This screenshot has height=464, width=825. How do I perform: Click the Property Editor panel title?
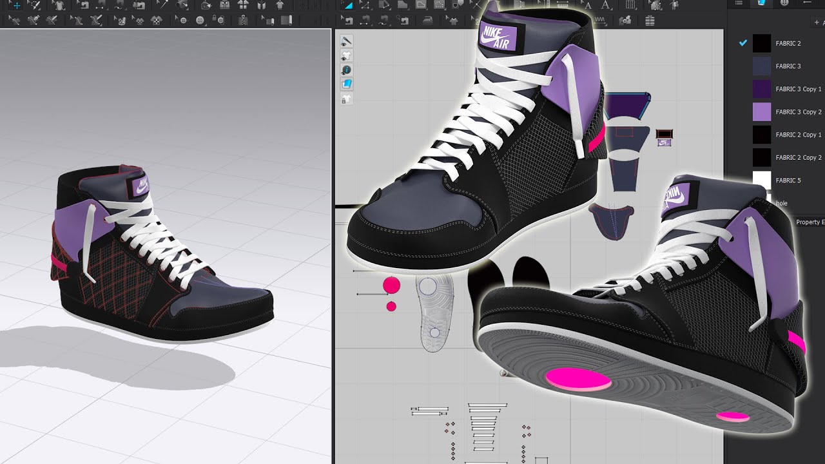coord(810,222)
